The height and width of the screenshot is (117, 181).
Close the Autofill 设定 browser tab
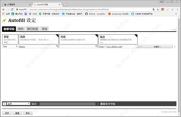pos(59,5)
